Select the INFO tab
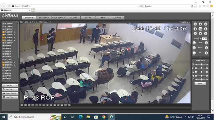This screenshot has height=120, width=214. coord(103,18)
